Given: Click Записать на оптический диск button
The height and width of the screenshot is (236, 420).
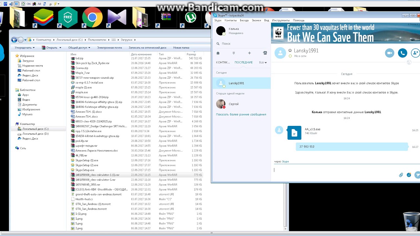Looking at the screenshot, I should click(x=147, y=48).
